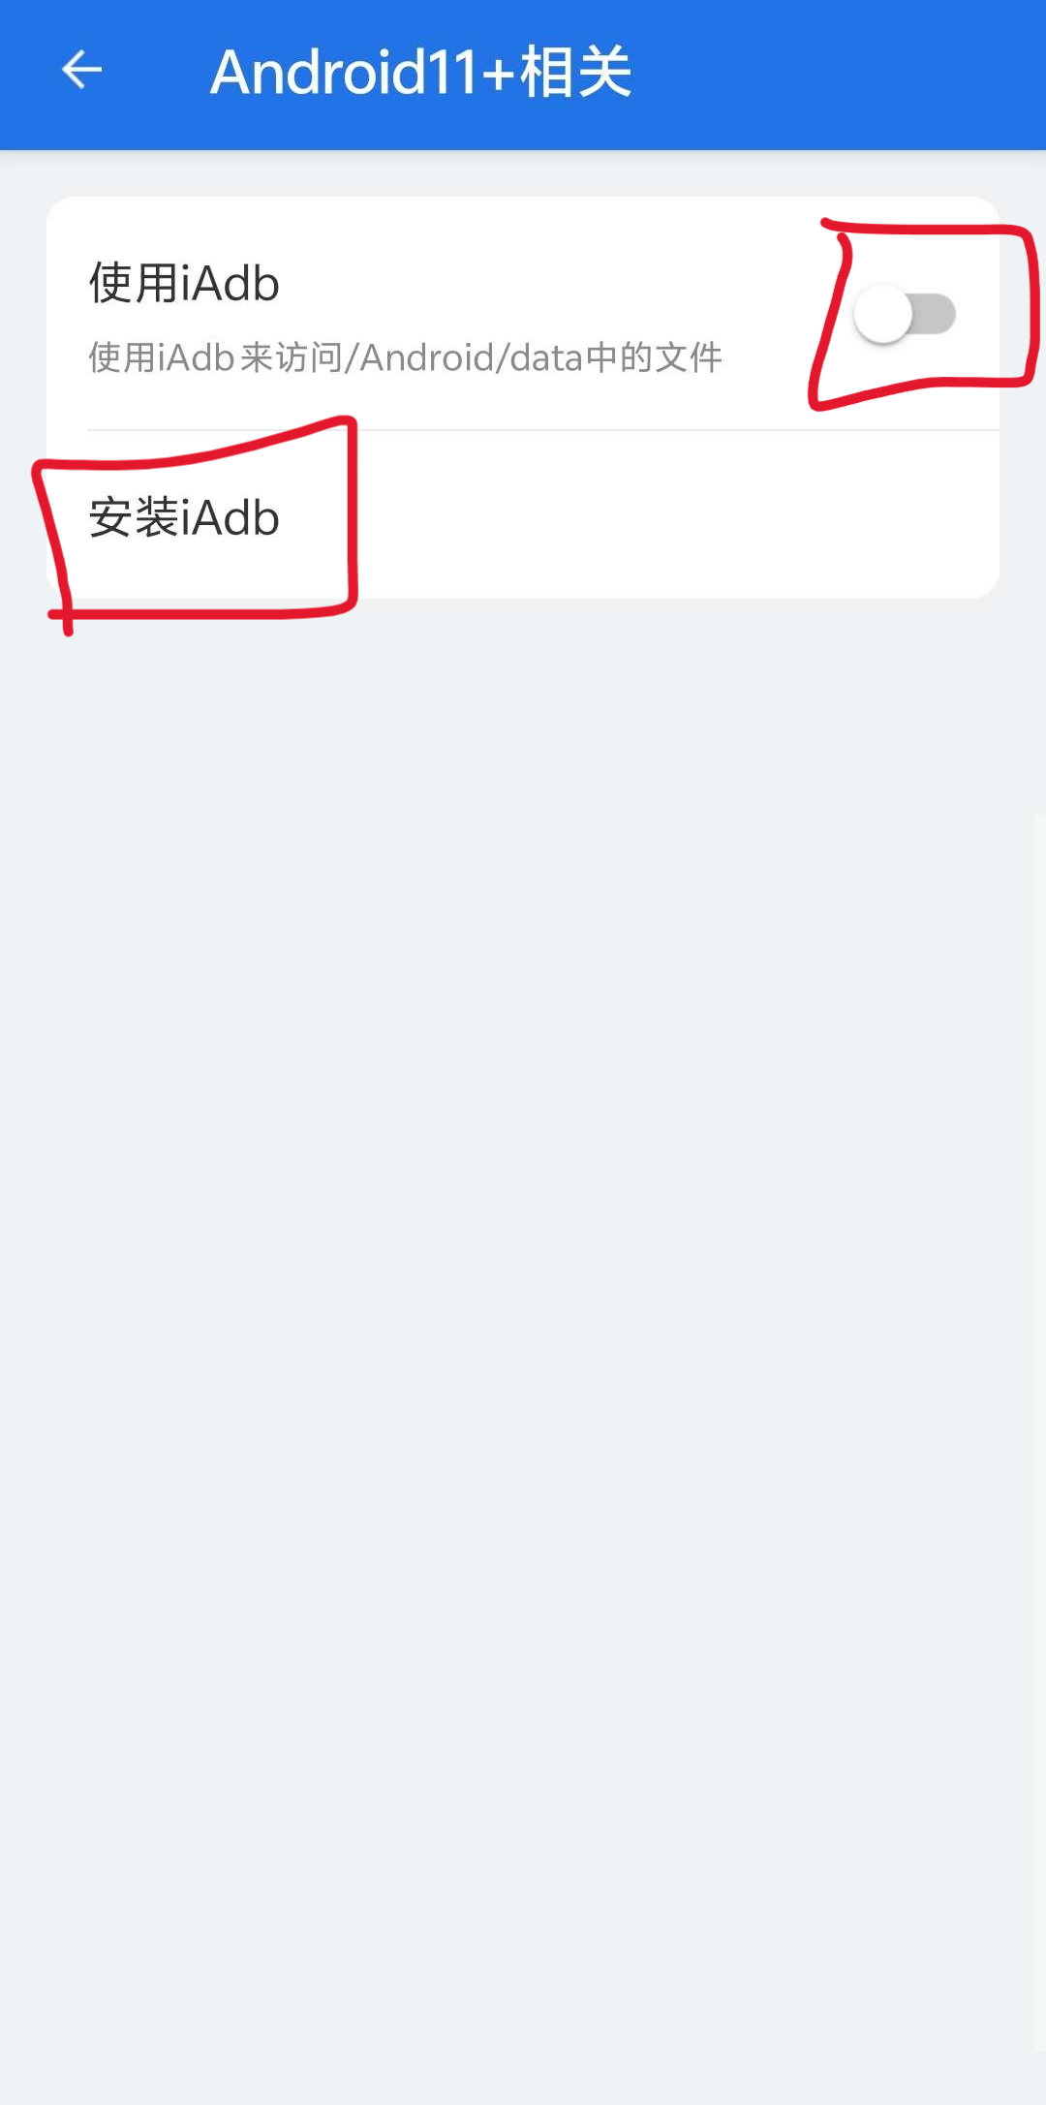Click the blue header bar beside title
Screen dimensions: 1046x2105
(833, 74)
